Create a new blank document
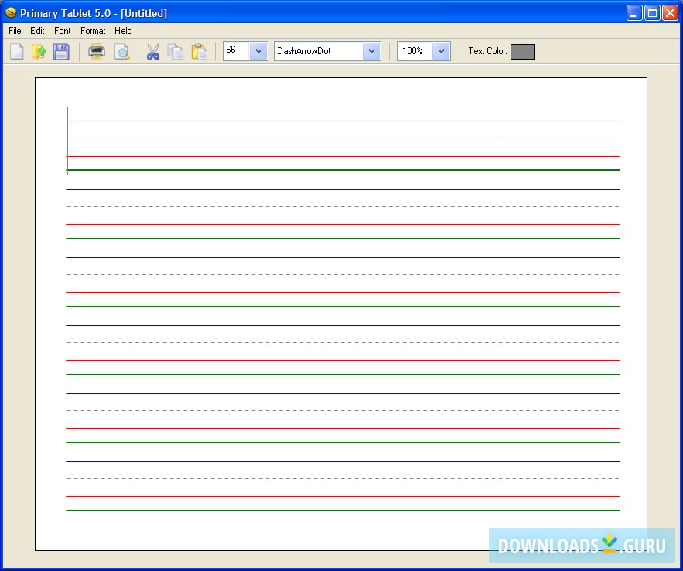683x571 pixels. pyautogui.click(x=16, y=51)
